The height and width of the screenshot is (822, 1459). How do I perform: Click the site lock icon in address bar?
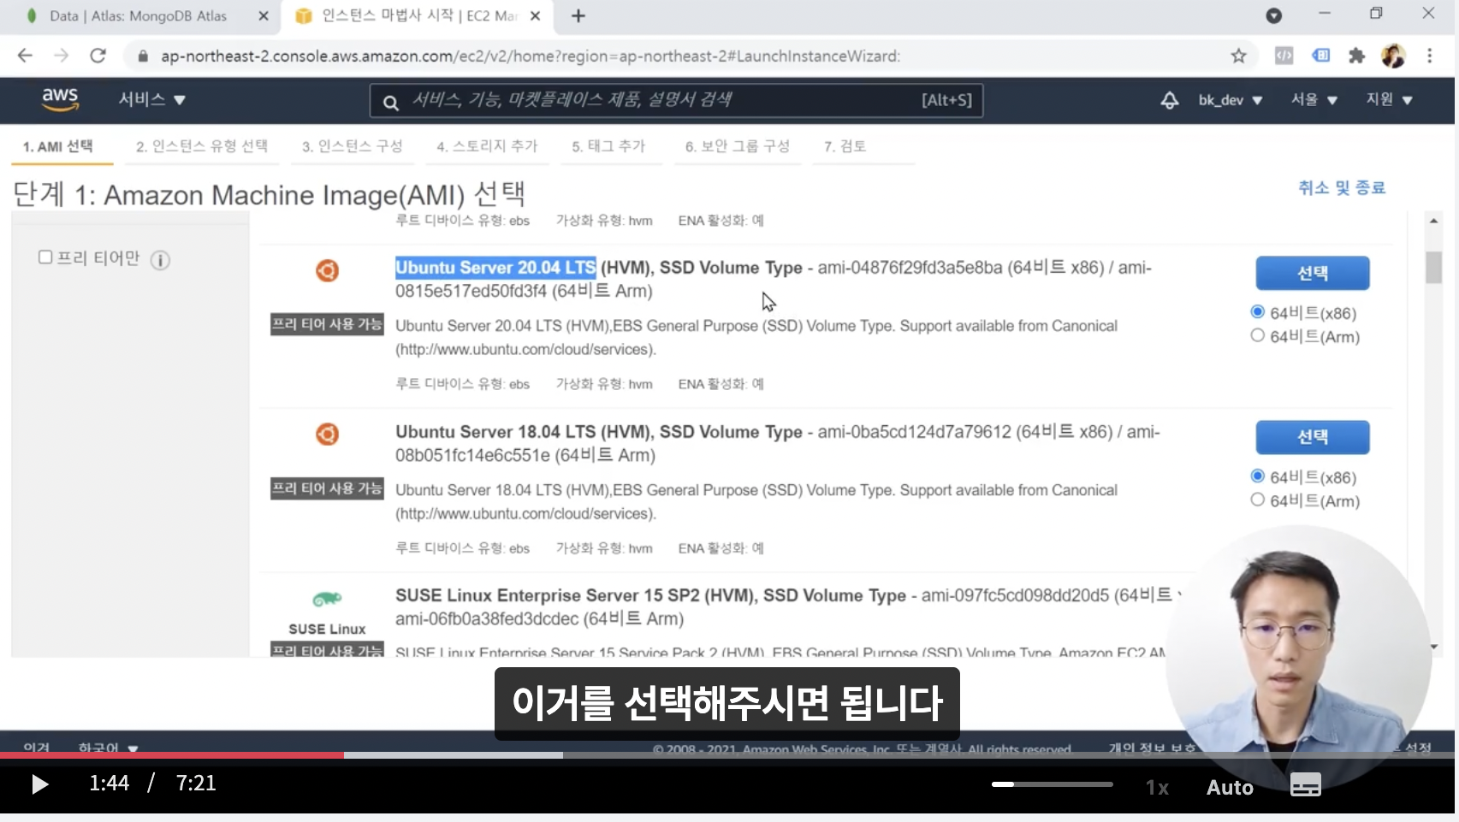[x=143, y=56]
